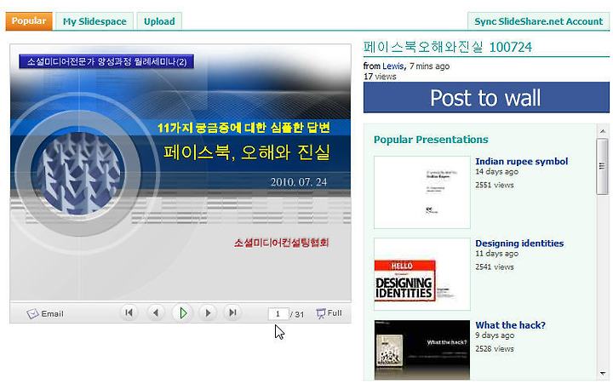Screen dimensions: 613x384
Task: Open Designing identities presentation link
Action: click(519, 244)
